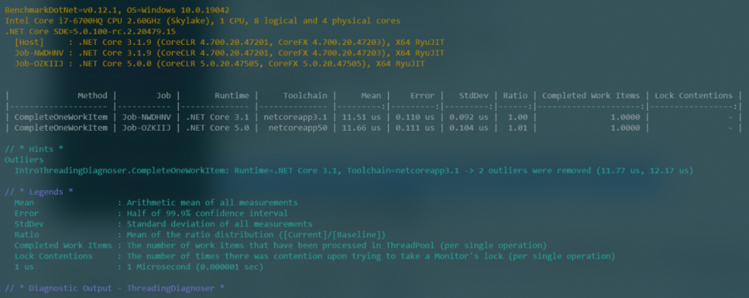
Task: Click the Lock Contentions legend entry
Action: (314, 256)
